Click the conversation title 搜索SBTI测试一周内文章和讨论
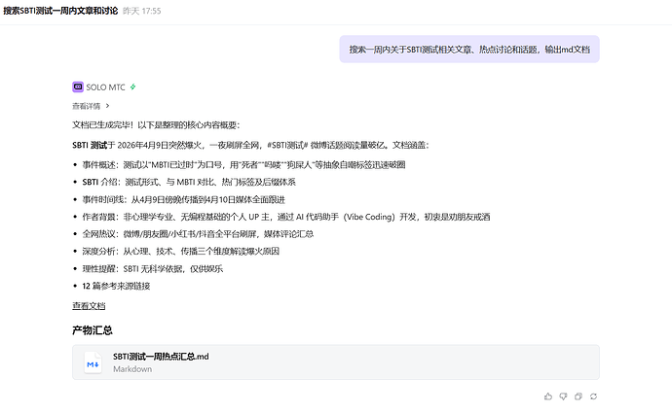This screenshot has height=413, width=672. (59, 11)
